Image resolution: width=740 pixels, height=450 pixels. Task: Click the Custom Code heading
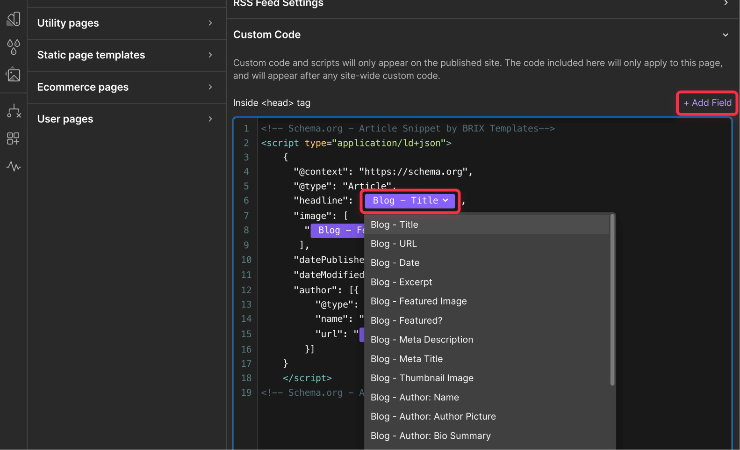(x=267, y=35)
